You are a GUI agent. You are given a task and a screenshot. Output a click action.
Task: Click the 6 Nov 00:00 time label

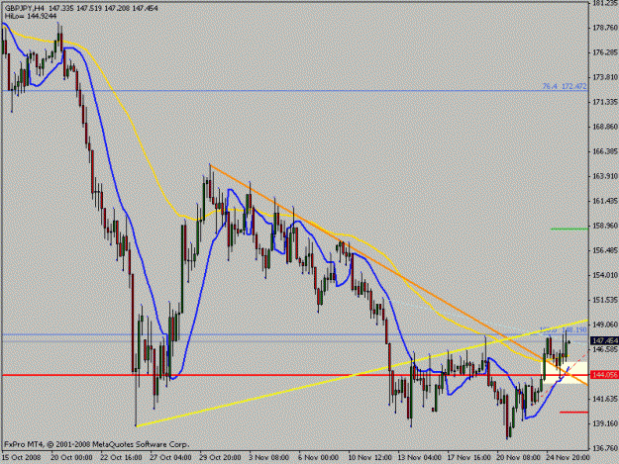[x=318, y=457]
